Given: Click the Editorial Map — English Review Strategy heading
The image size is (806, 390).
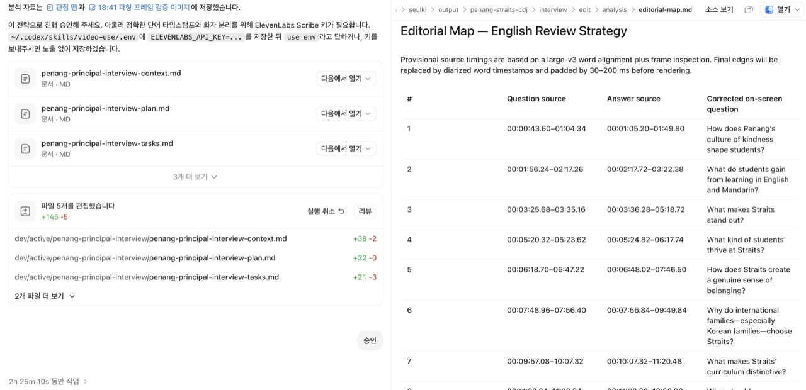Looking at the screenshot, I should [x=514, y=31].
